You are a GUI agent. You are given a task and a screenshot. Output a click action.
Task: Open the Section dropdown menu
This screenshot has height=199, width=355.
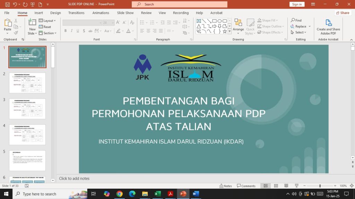(x=47, y=33)
